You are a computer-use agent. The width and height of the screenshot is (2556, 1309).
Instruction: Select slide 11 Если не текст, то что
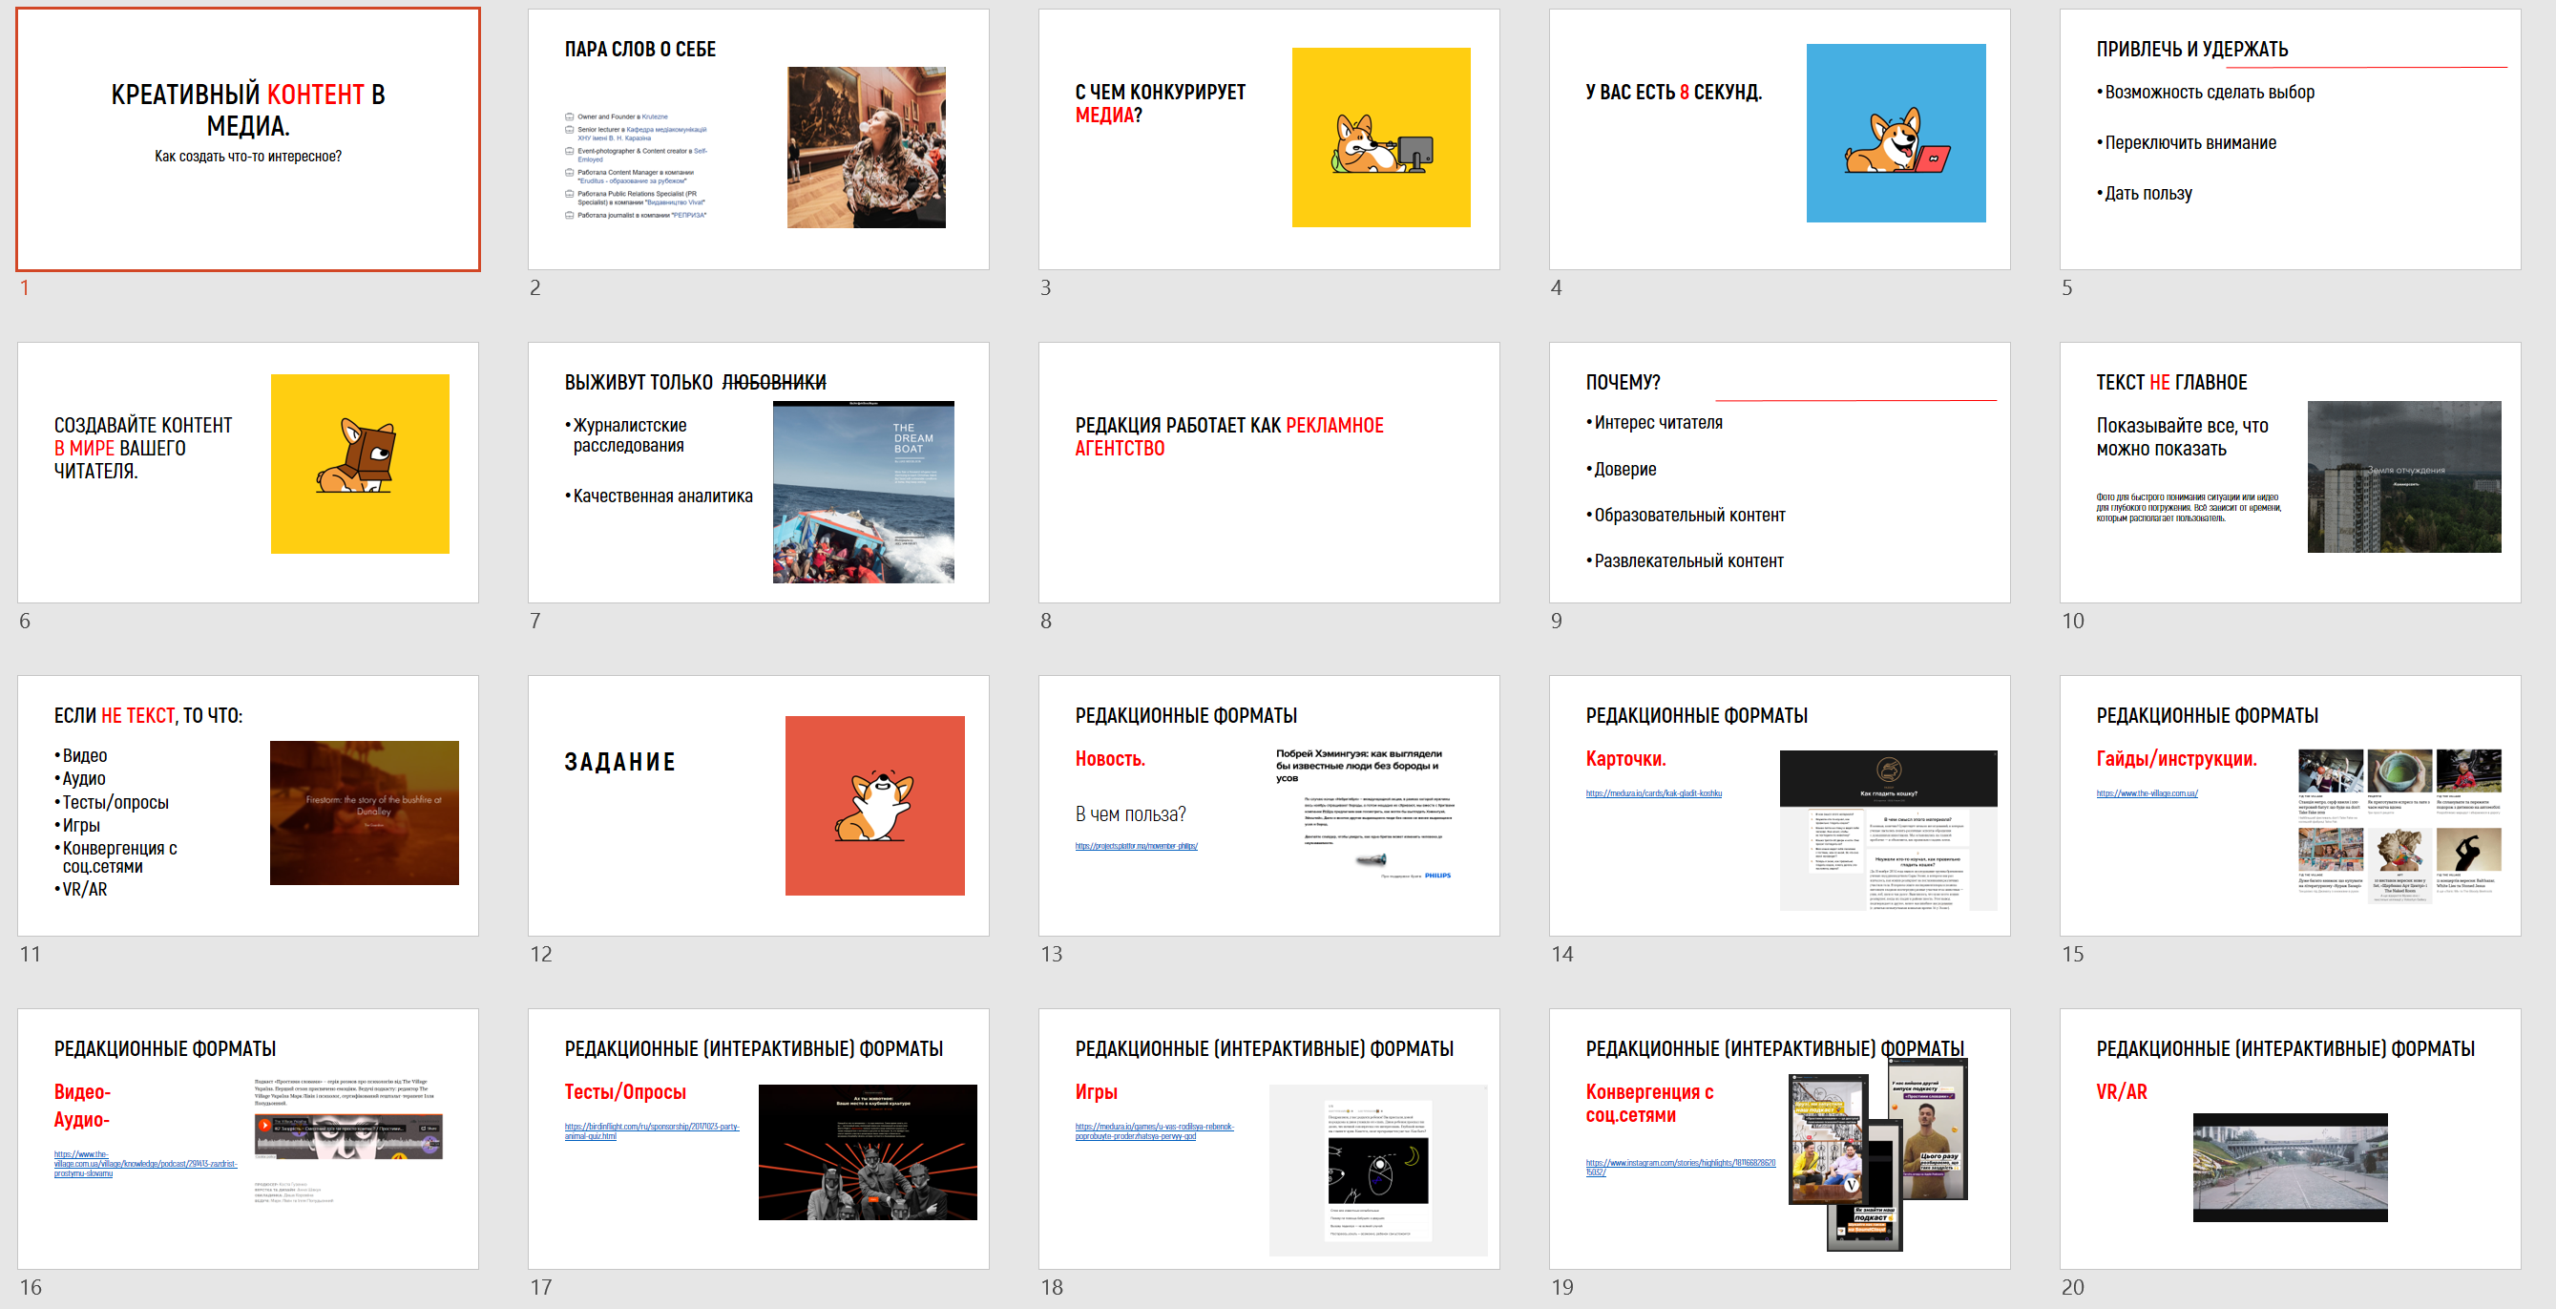click(x=248, y=806)
